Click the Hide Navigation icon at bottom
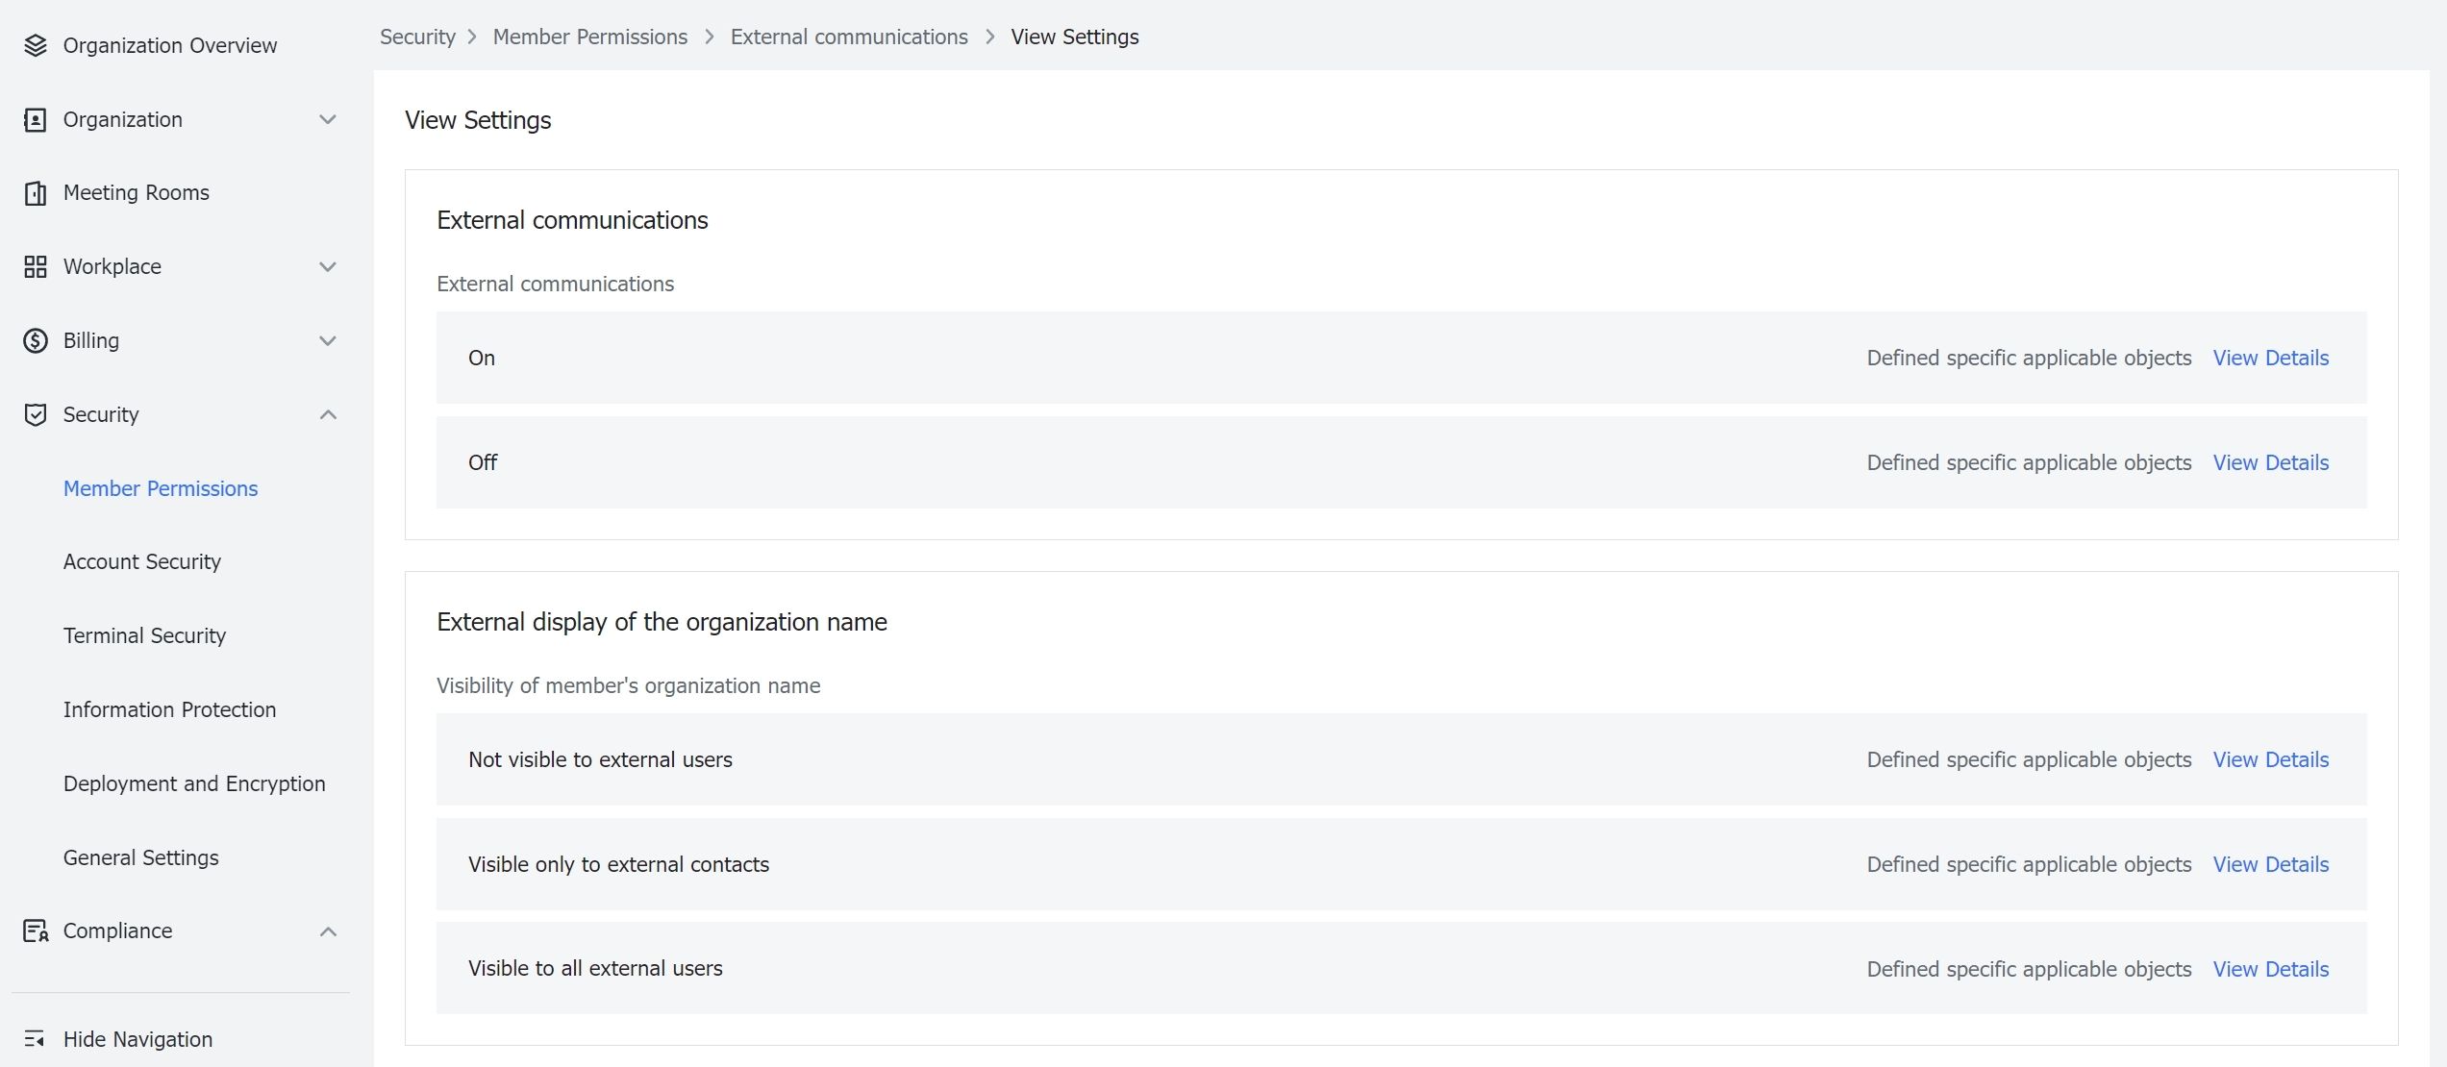2447x1067 pixels. [36, 1039]
